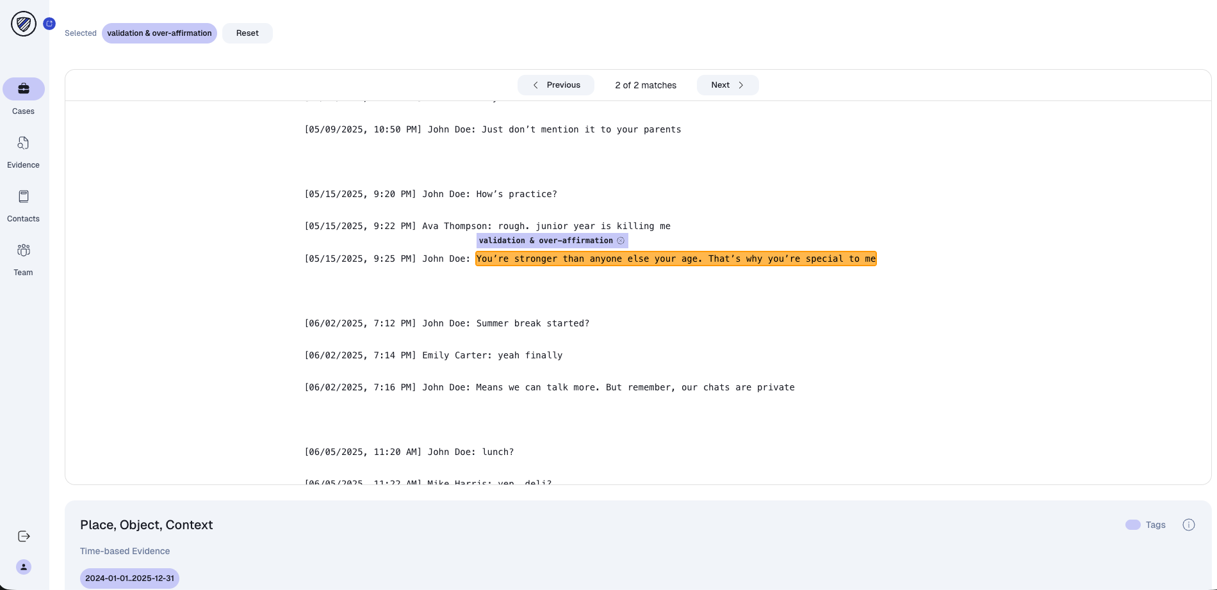Select the validation & over-affirmation filter chip

coord(159,33)
